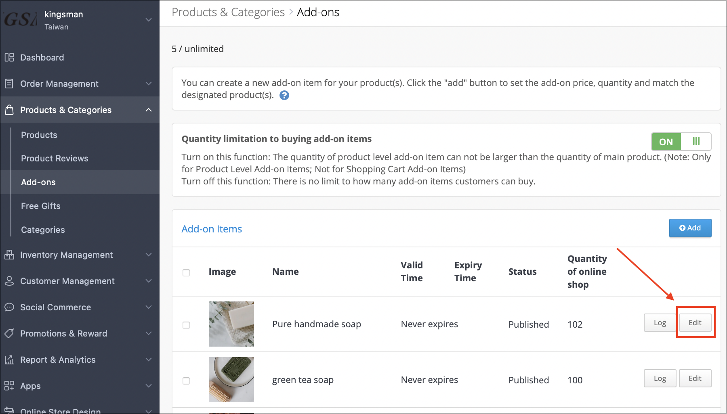Open the Social Commerce chat icon

9,307
